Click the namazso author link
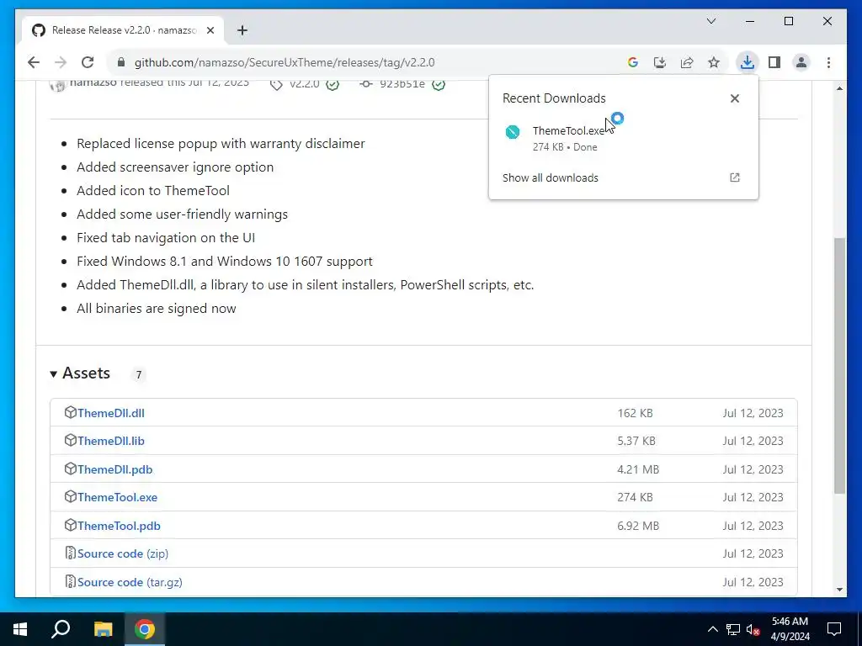The height and width of the screenshot is (646, 862). pyautogui.click(x=93, y=83)
